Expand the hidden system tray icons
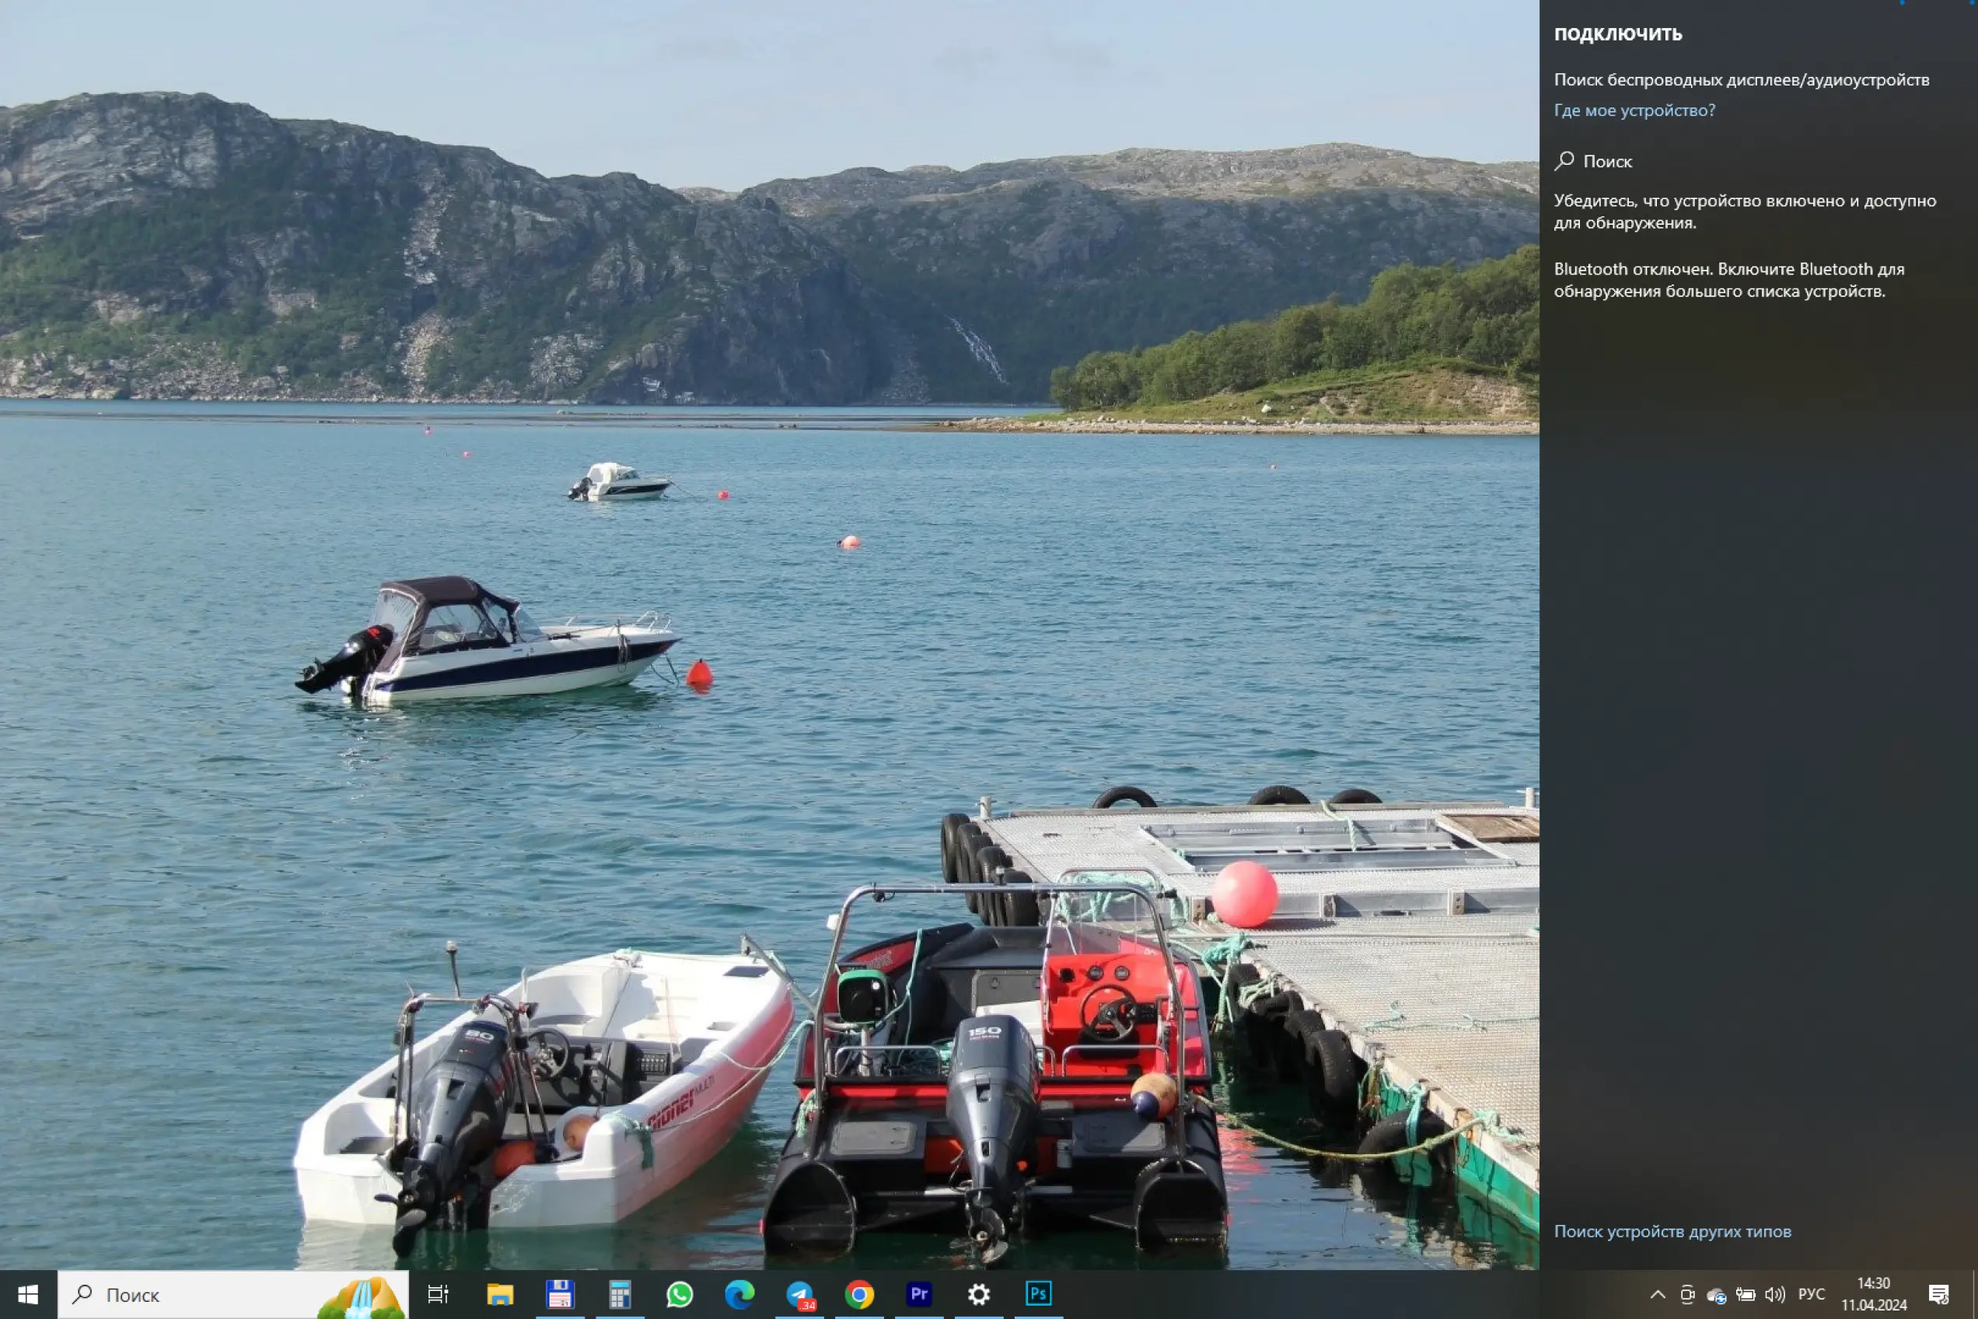The width and height of the screenshot is (1978, 1319). click(x=1658, y=1295)
